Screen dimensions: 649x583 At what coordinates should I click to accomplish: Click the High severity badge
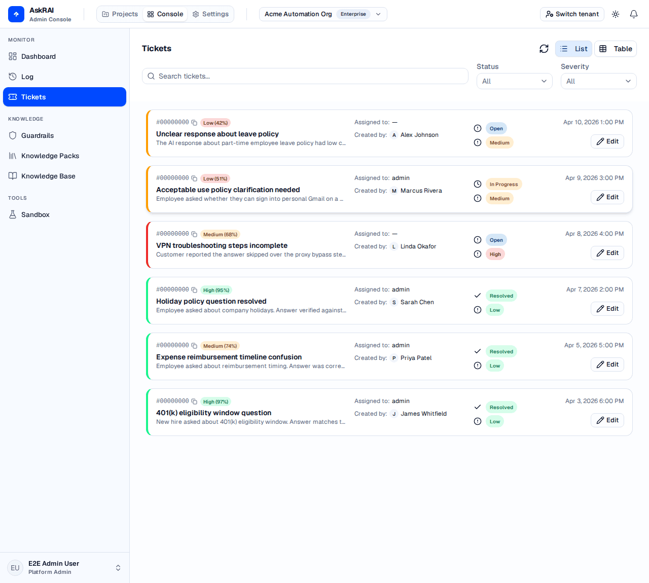495,254
